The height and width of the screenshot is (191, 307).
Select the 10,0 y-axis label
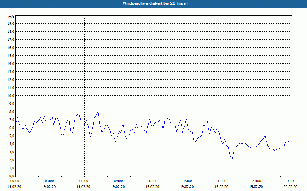click(11, 96)
